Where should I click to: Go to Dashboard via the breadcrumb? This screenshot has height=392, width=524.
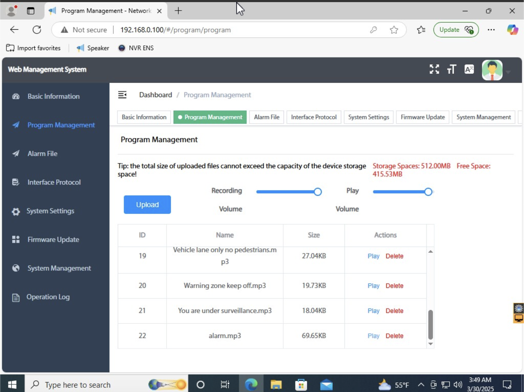coord(156,95)
